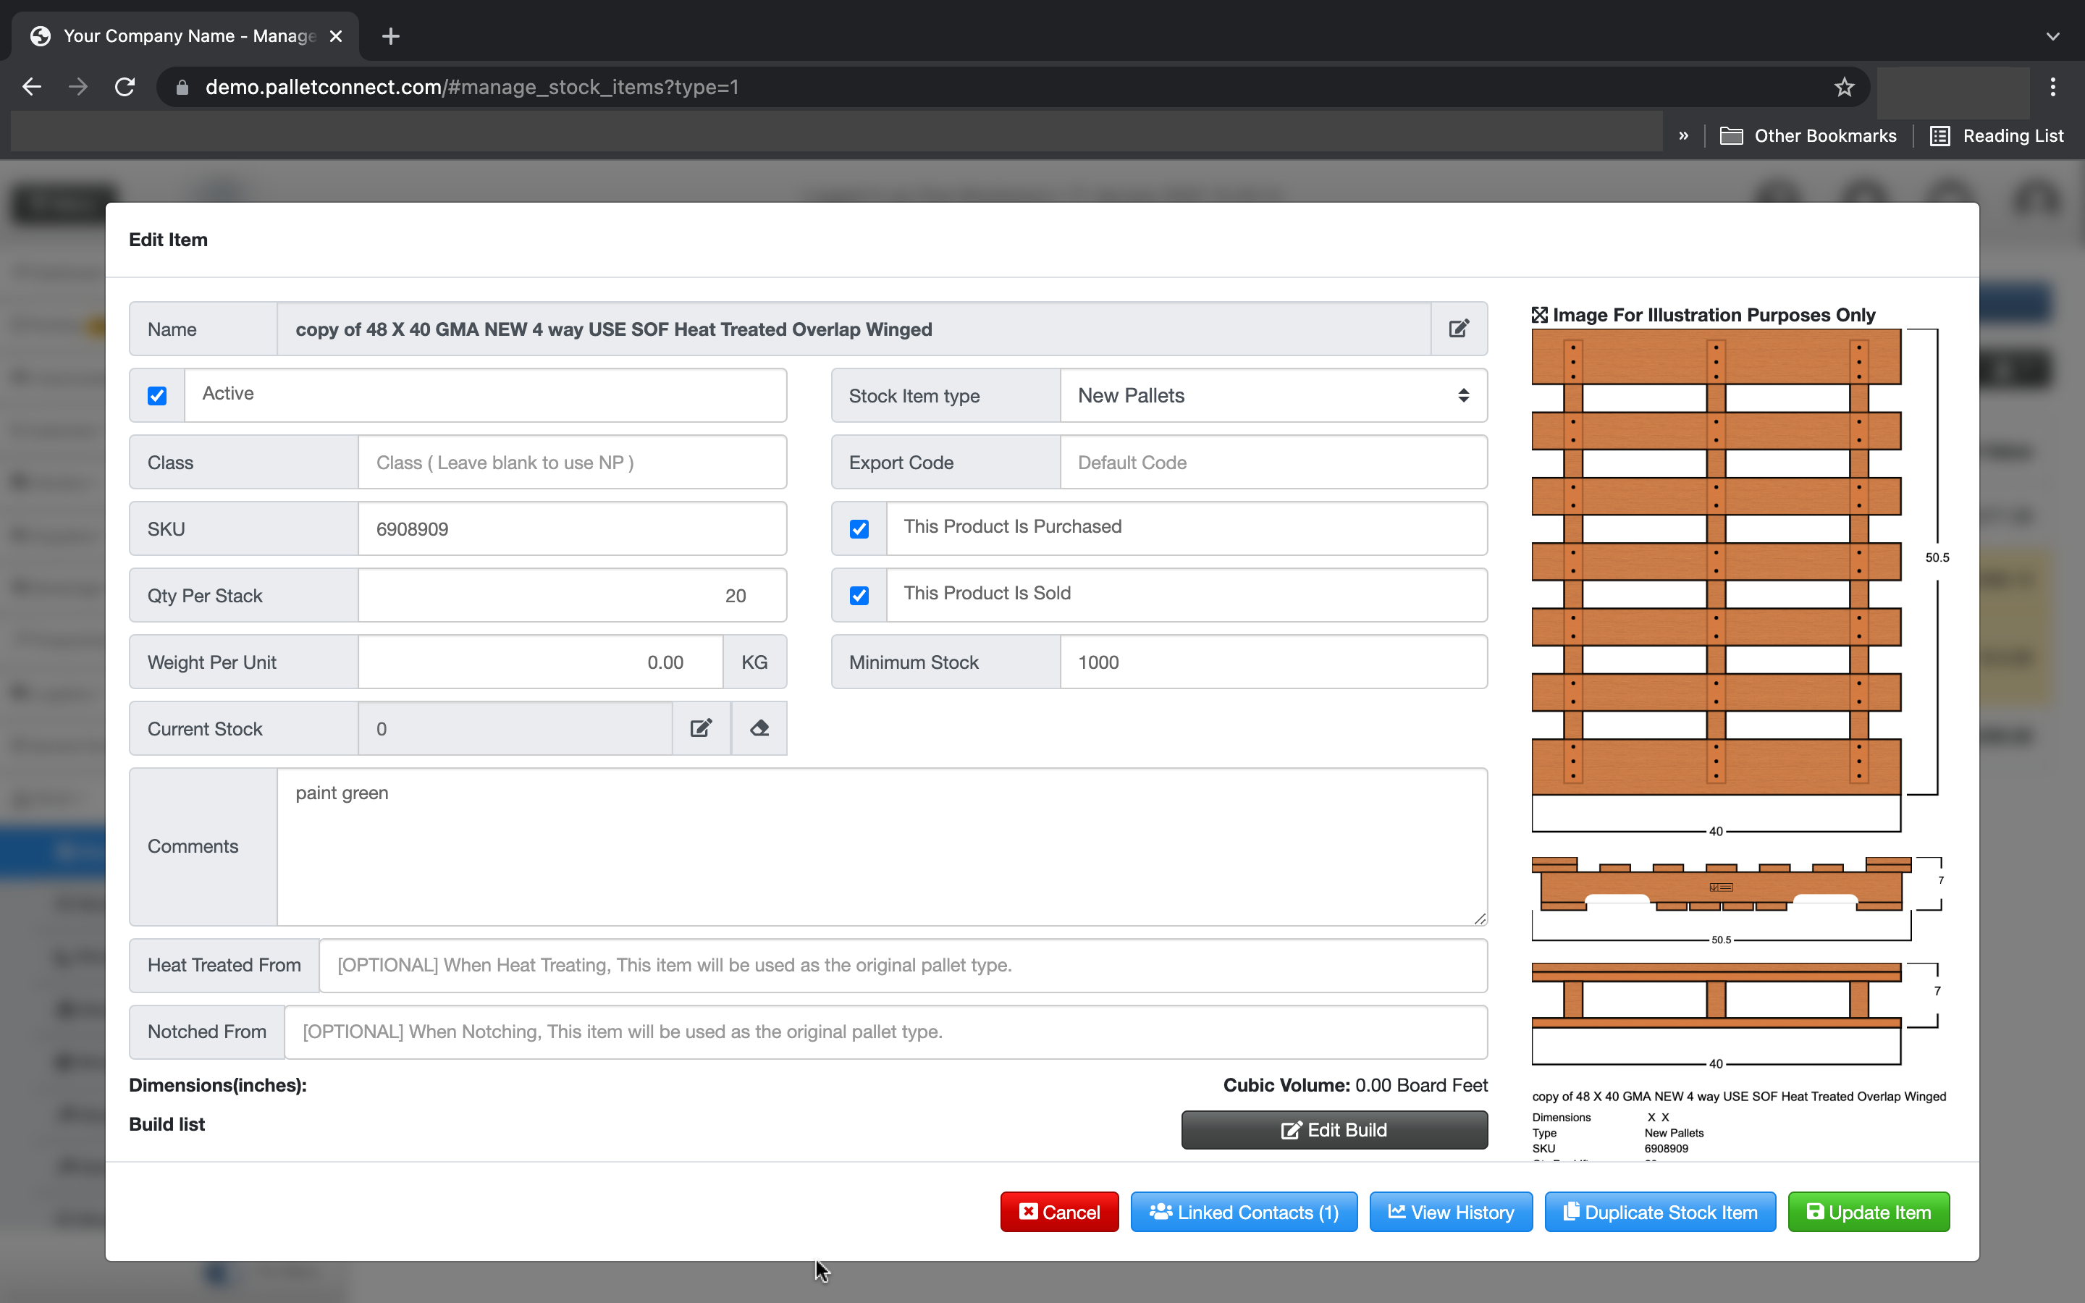Image resolution: width=2085 pixels, height=1303 pixels.
Task: Disable This Product Is Purchased
Action: pyautogui.click(x=859, y=528)
